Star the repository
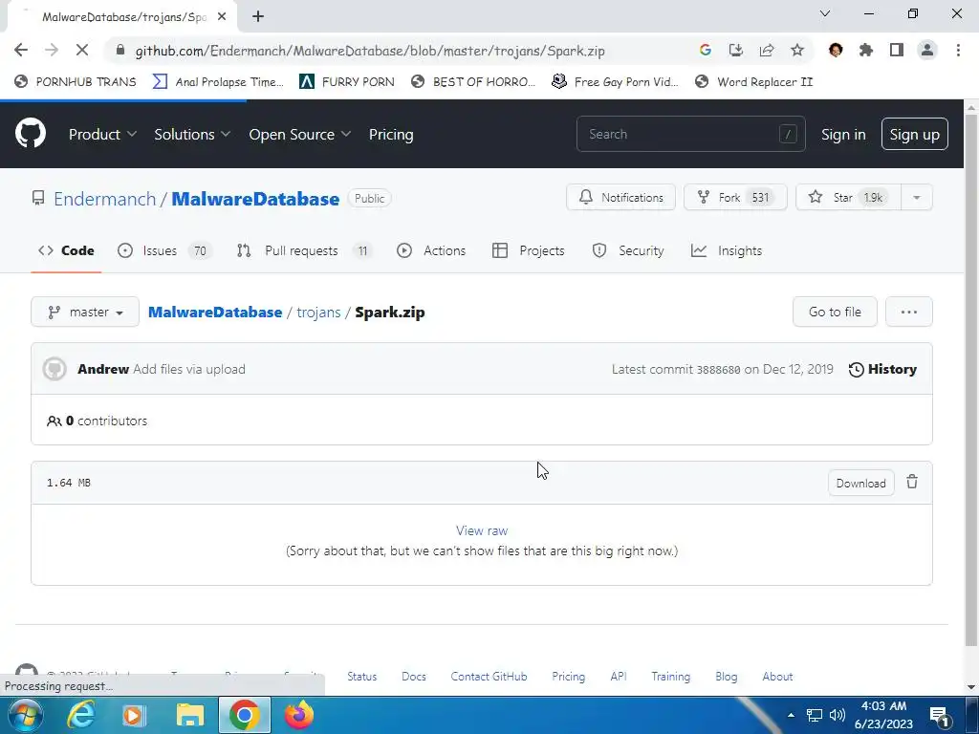Screen dimensions: 979x734 click(x=849, y=197)
